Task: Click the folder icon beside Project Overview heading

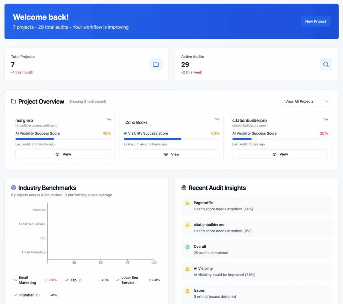Action: coord(13,101)
